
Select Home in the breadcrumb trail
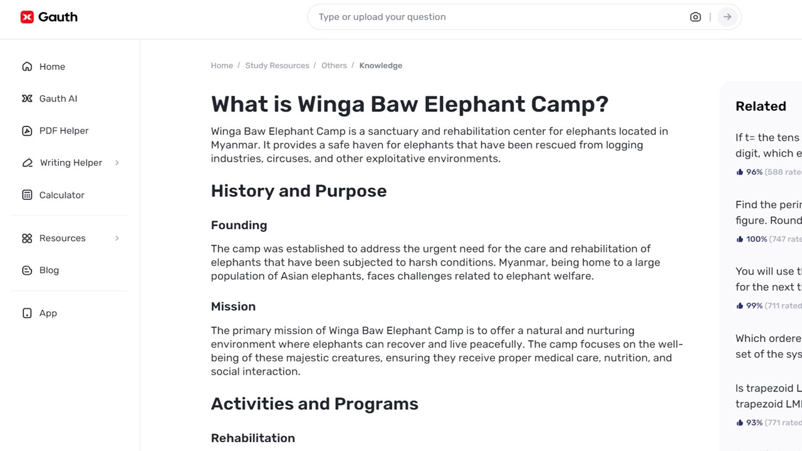(x=222, y=65)
